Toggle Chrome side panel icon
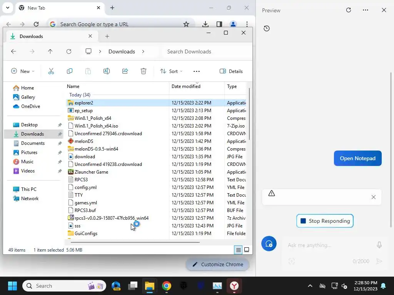 coord(219,24)
